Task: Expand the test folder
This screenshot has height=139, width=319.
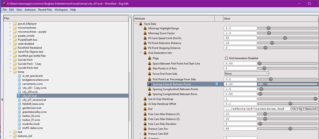Action: pyautogui.click(x=10, y=132)
